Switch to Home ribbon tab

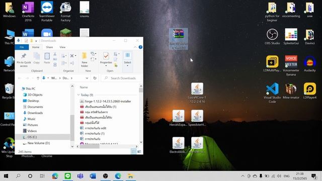tap(36, 47)
